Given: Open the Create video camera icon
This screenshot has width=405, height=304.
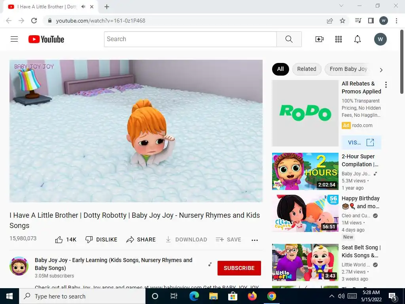Looking at the screenshot, I should pyautogui.click(x=320, y=39).
